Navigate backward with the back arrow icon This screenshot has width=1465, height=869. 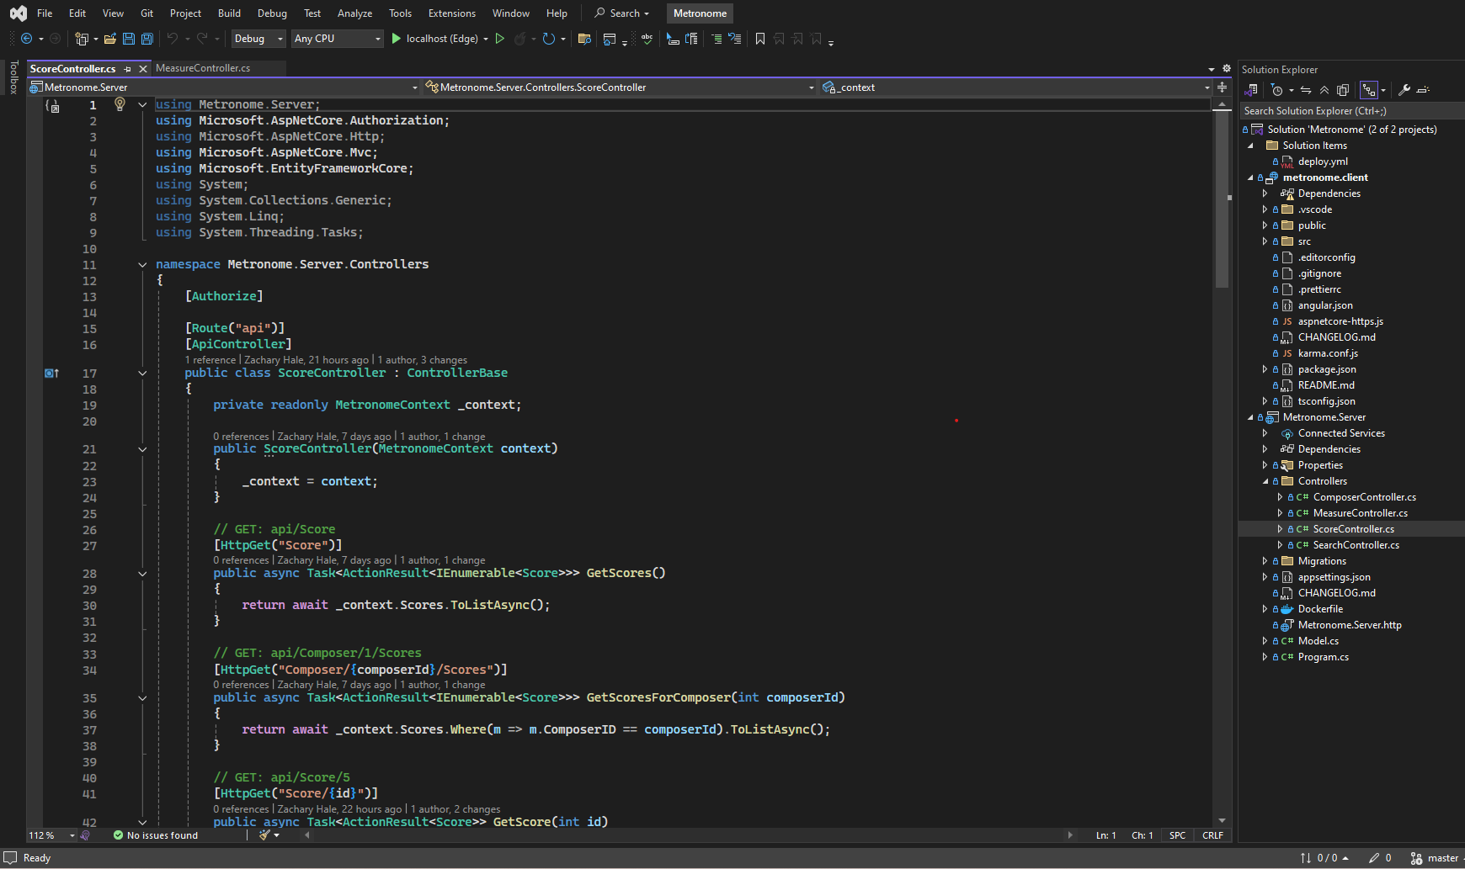tap(27, 39)
